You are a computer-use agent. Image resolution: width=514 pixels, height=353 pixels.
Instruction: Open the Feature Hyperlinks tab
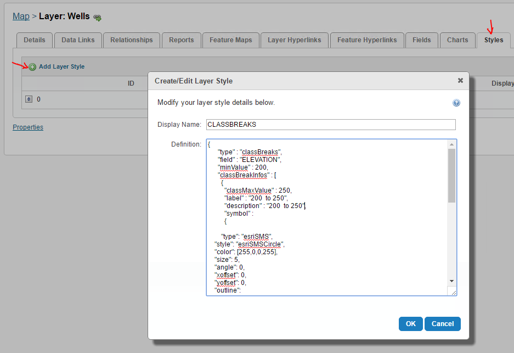tap(367, 40)
